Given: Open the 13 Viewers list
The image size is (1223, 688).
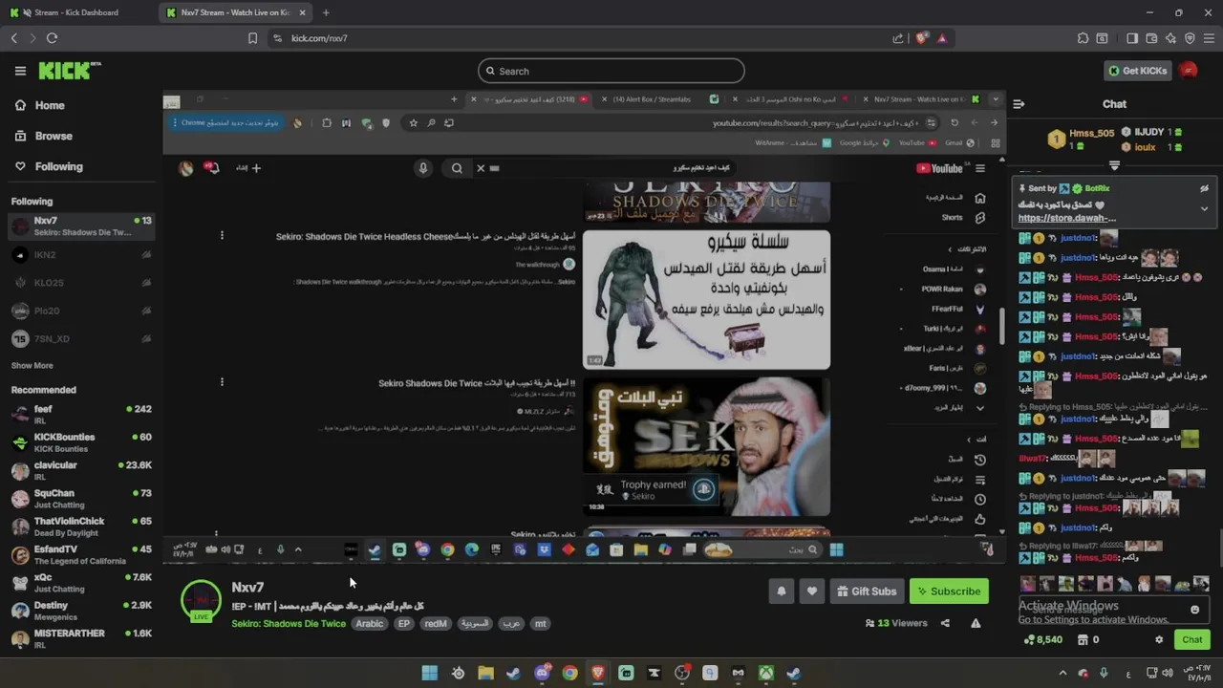Looking at the screenshot, I should tap(896, 623).
